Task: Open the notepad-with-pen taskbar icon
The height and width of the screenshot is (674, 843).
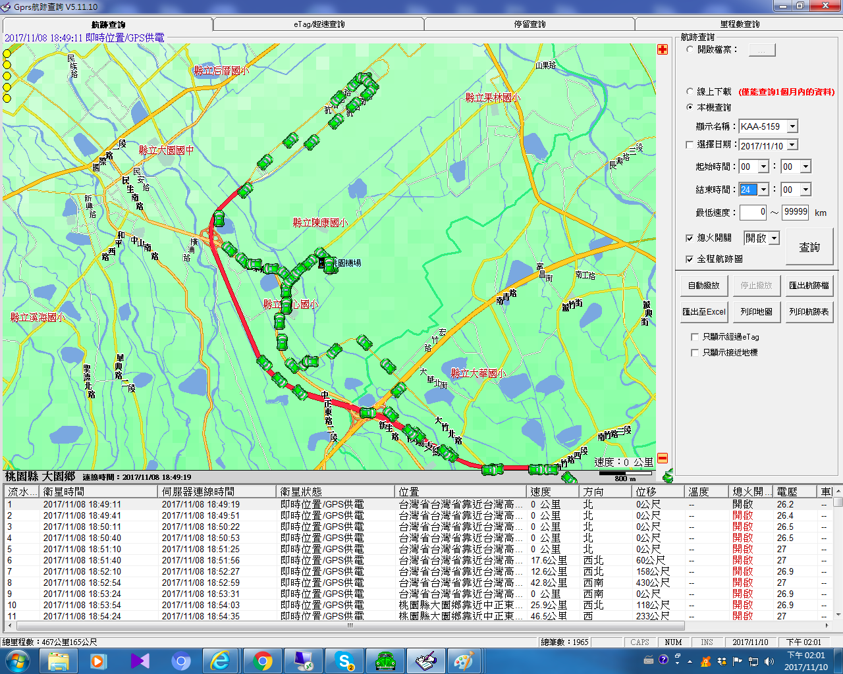Action: tap(426, 661)
